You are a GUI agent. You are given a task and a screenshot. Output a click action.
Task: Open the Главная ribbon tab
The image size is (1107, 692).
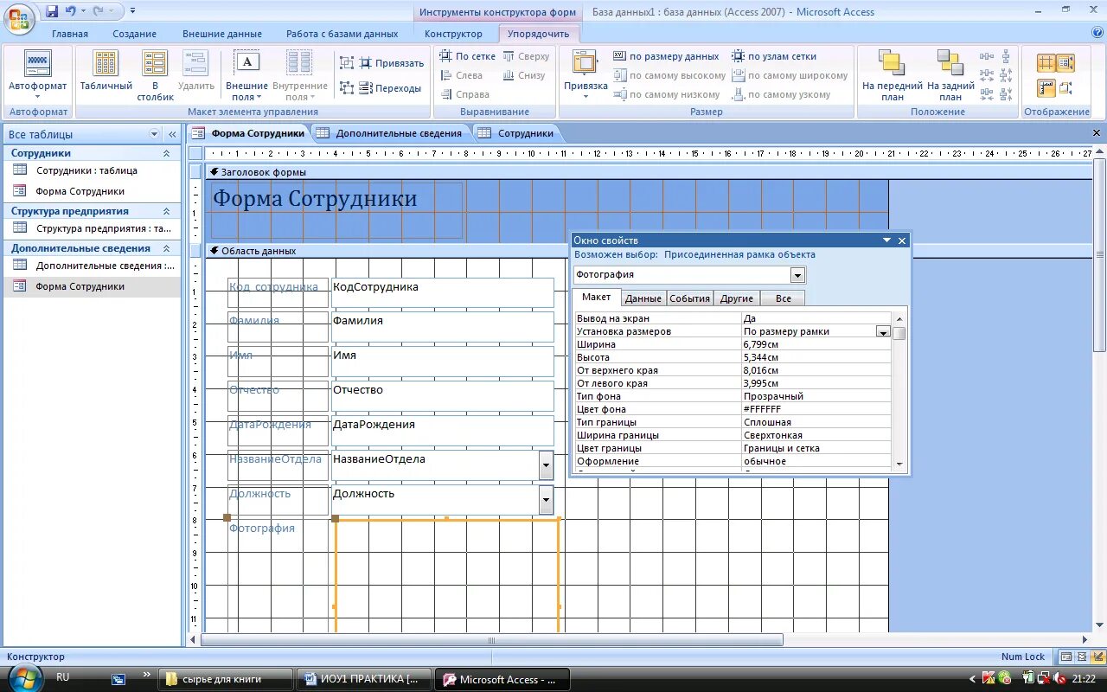(x=70, y=34)
